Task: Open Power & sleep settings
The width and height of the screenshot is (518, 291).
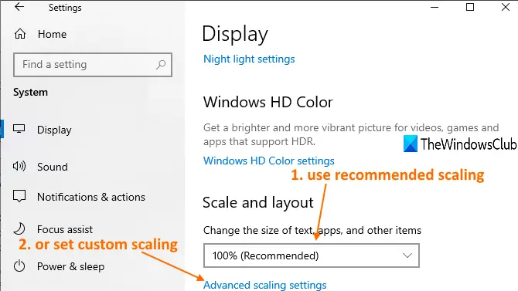Action: point(70,266)
